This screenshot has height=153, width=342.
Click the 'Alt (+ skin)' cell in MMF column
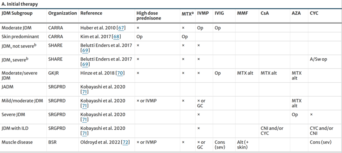point(244,145)
